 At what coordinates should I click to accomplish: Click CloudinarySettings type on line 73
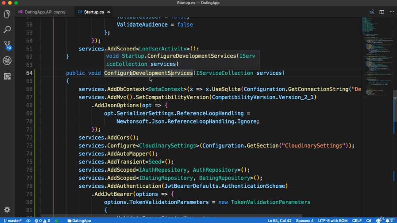(168, 146)
